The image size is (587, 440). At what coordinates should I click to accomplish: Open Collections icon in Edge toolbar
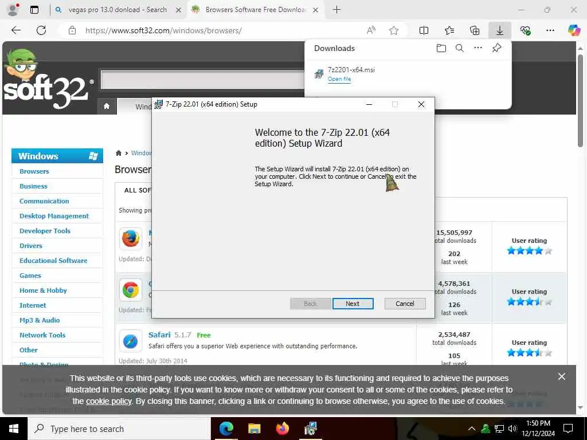[x=474, y=30]
